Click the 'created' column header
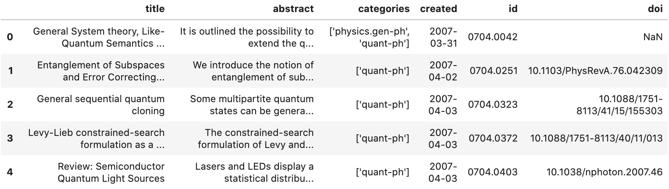669x189 pixels. coord(438,9)
